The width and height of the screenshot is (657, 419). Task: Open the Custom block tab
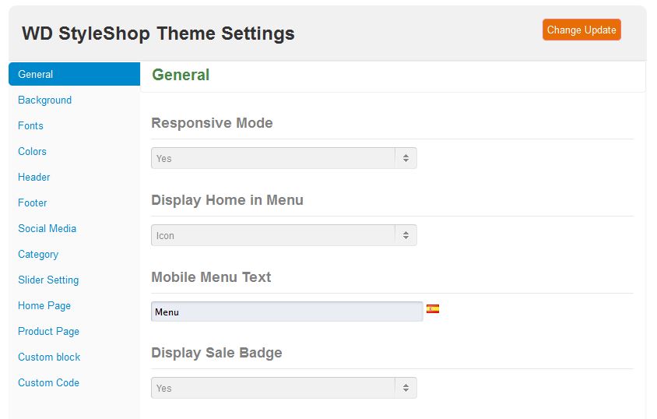(x=49, y=357)
